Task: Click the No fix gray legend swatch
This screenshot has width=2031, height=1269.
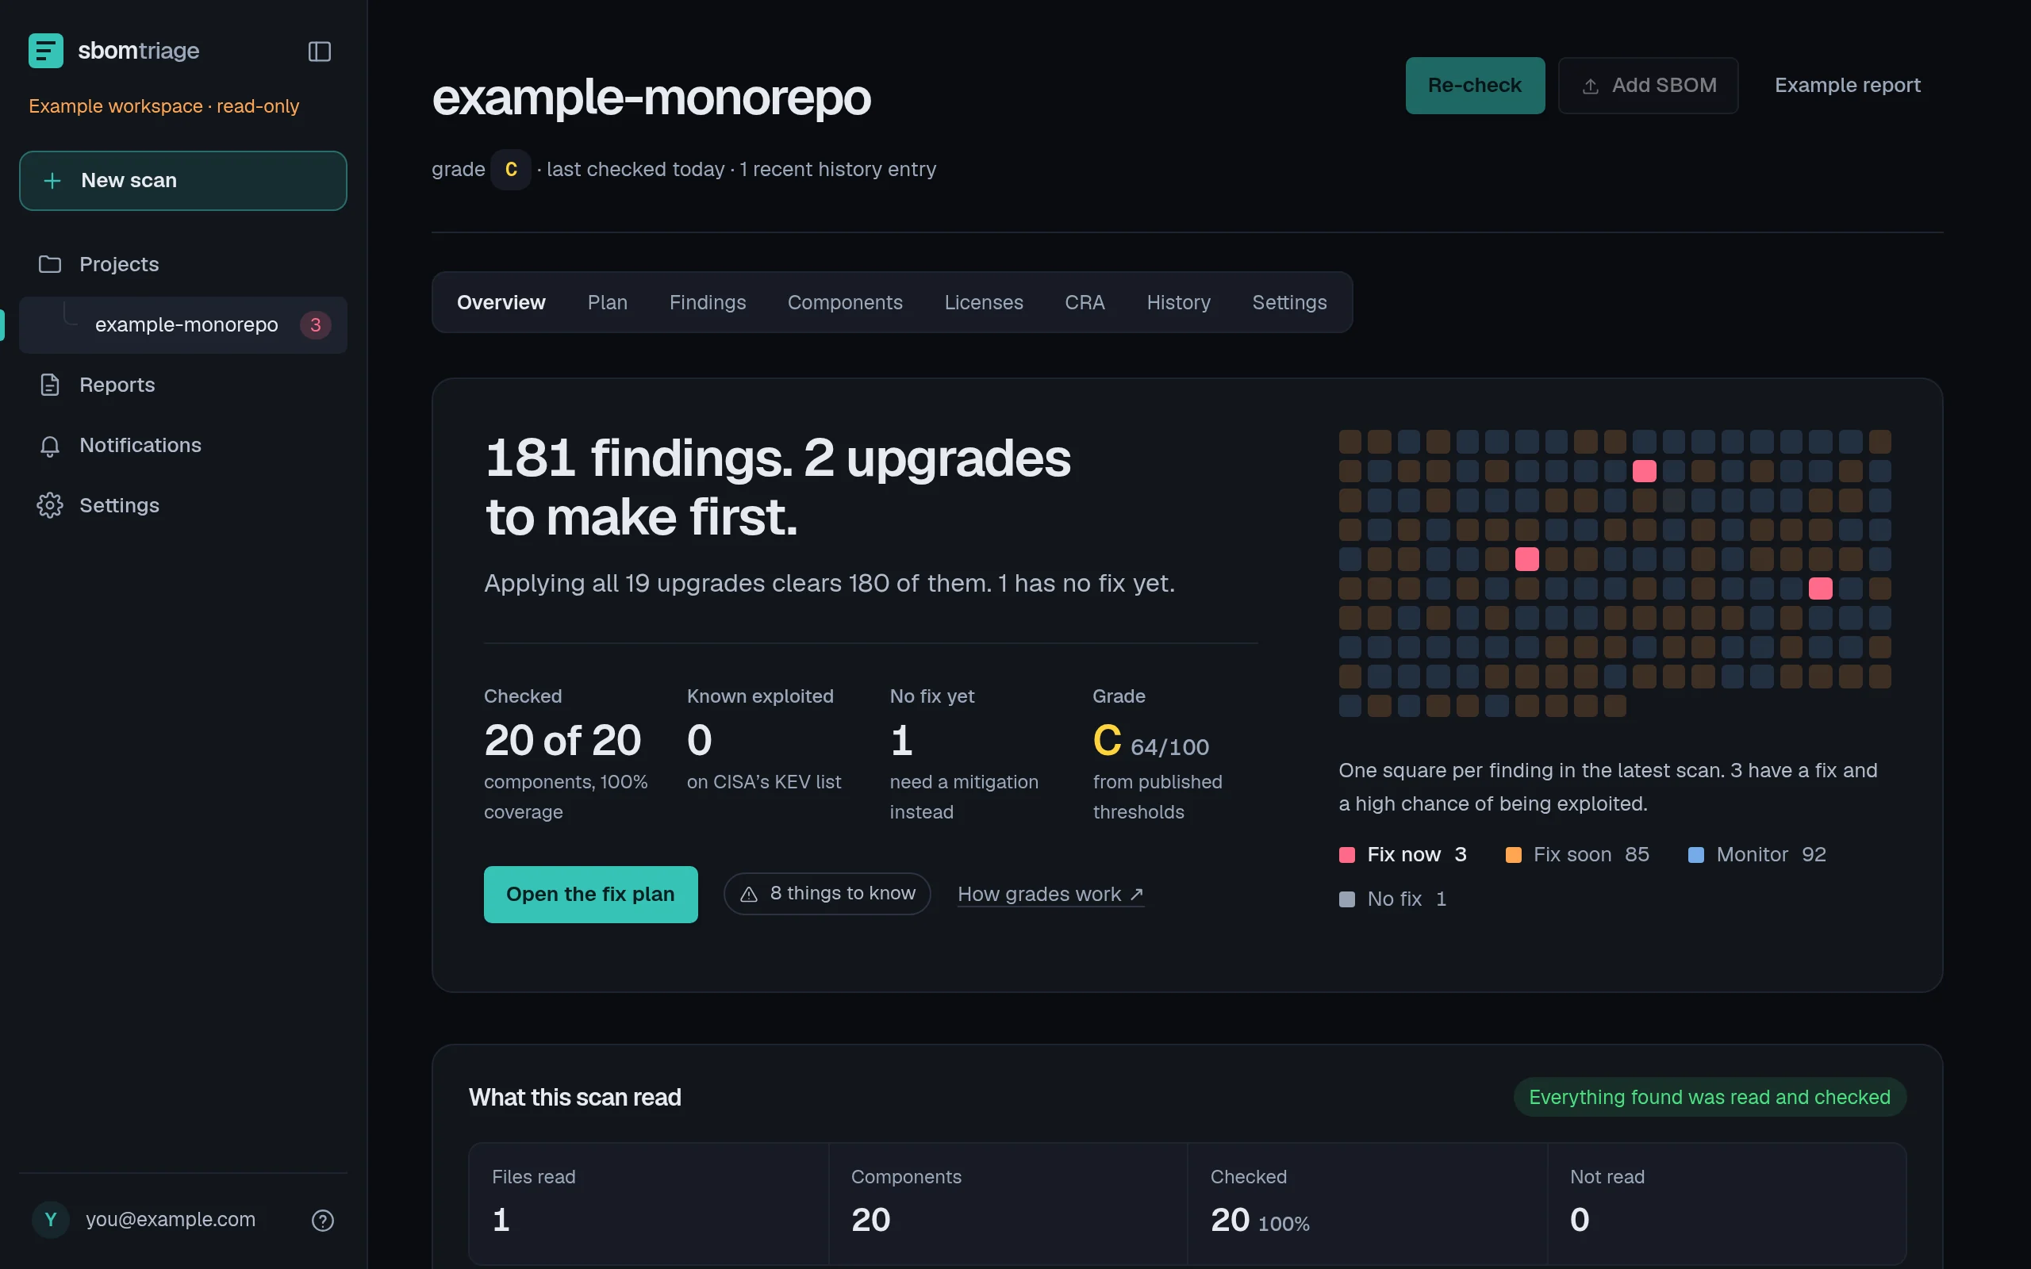Action: click(1347, 899)
